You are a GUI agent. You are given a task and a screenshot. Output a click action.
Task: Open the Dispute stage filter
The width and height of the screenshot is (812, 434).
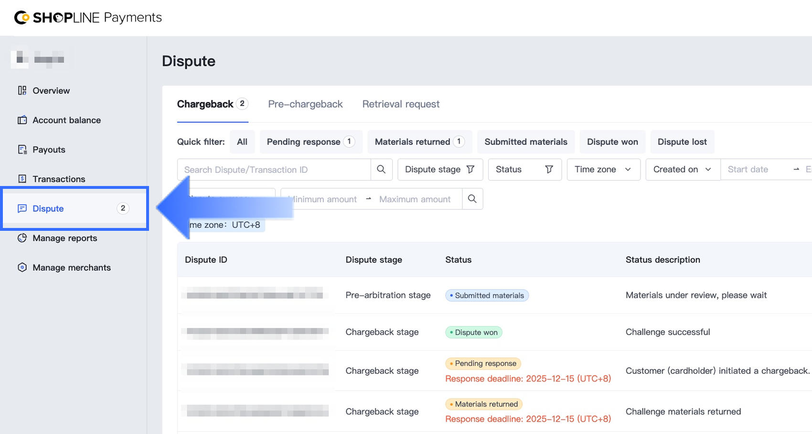coord(439,169)
